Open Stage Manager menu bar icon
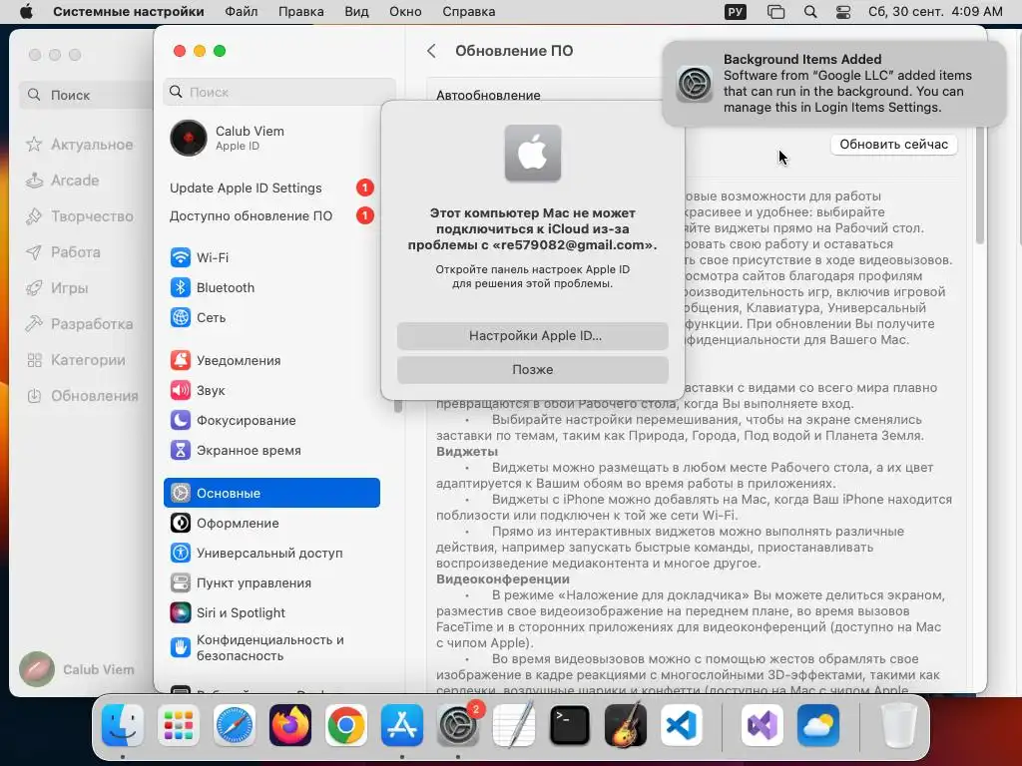1022x766 pixels. tap(775, 12)
